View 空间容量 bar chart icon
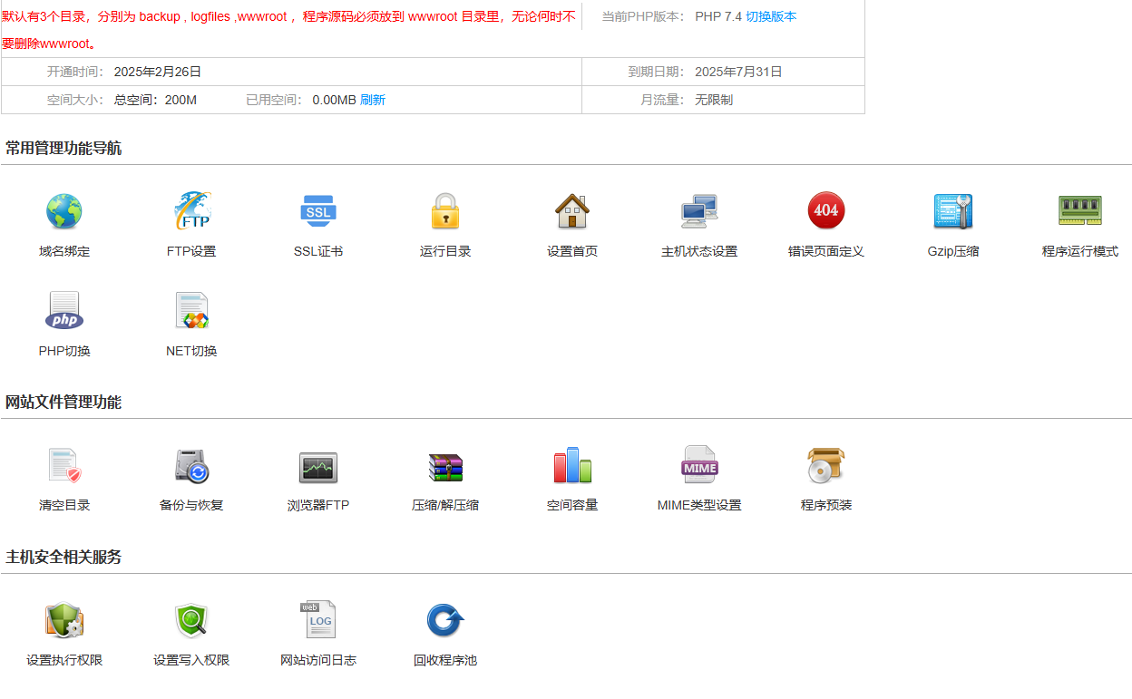1132x699 pixels. pos(572,466)
